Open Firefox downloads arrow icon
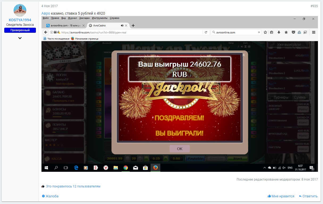The width and height of the screenshot is (323, 204). [x=279, y=32]
